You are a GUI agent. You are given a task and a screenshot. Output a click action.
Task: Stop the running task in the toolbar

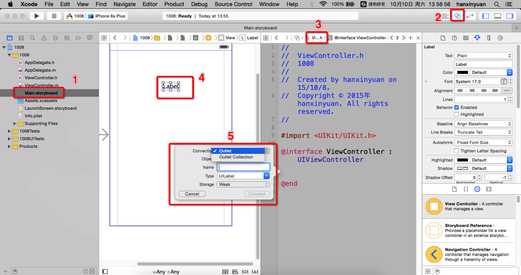(54, 16)
